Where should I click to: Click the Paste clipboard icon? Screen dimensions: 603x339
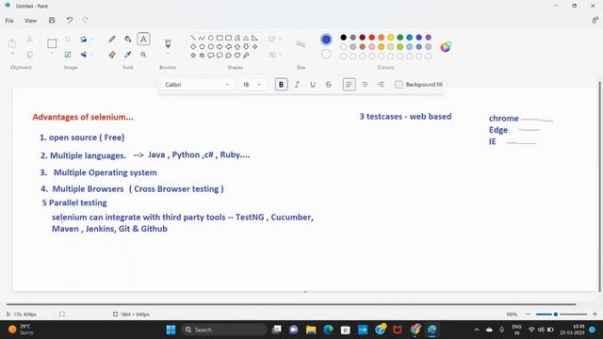pyautogui.click(x=12, y=43)
